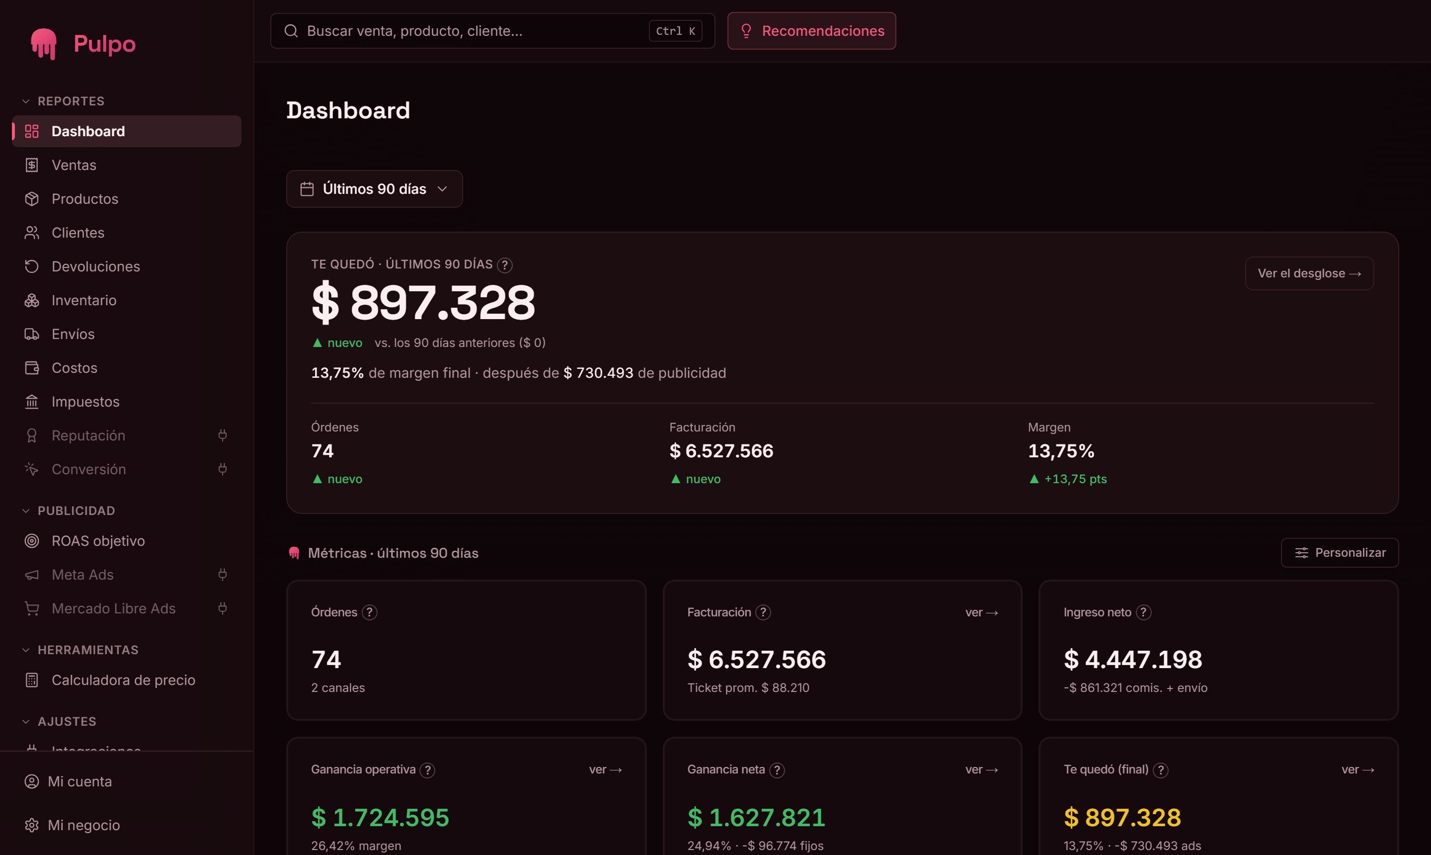Click help icon on Ingreso neto card
This screenshot has width=1431, height=855.
click(1143, 612)
